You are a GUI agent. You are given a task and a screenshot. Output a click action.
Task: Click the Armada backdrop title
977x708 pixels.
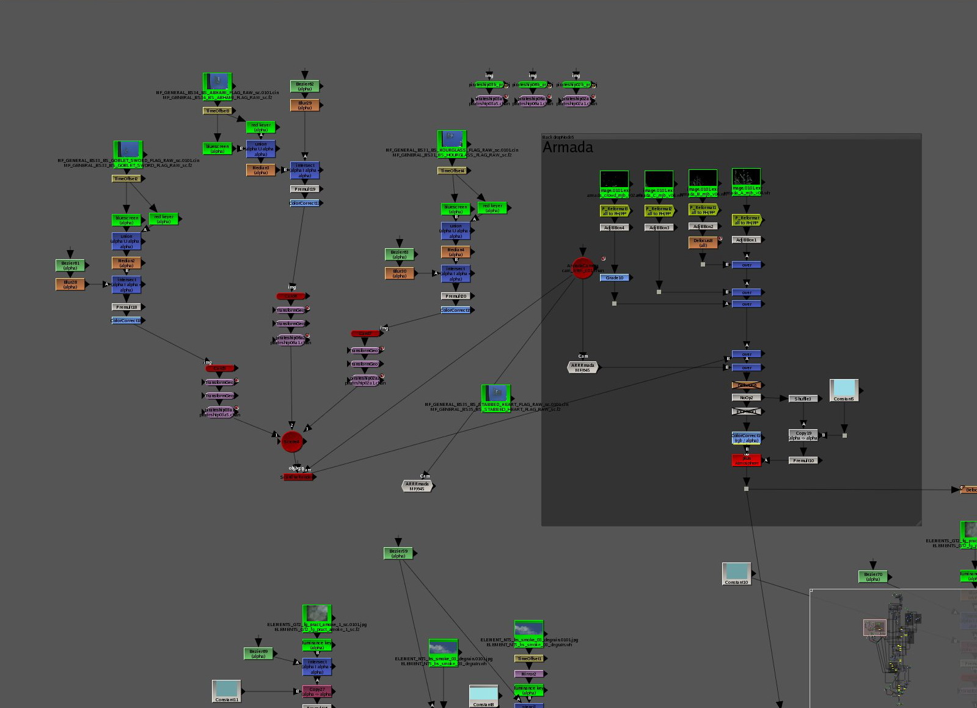pyautogui.click(x=568, y=147)
